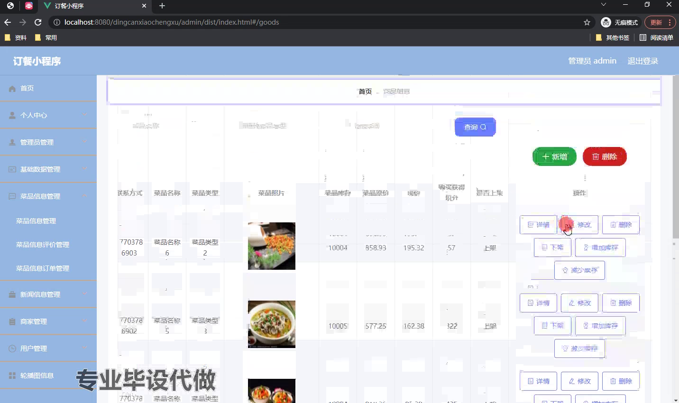Expand the 个人中心 sidebar menu
Screen dimensions: 679x403
[x=48, y=115]
